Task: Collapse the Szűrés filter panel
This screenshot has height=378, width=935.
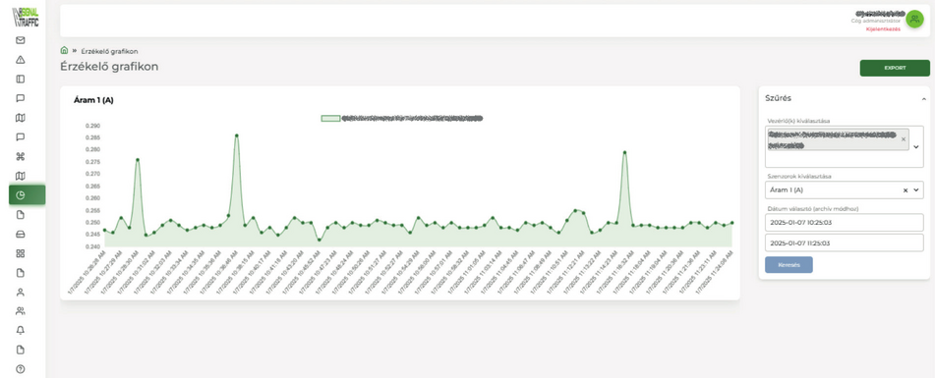Action: coord(923,99)
